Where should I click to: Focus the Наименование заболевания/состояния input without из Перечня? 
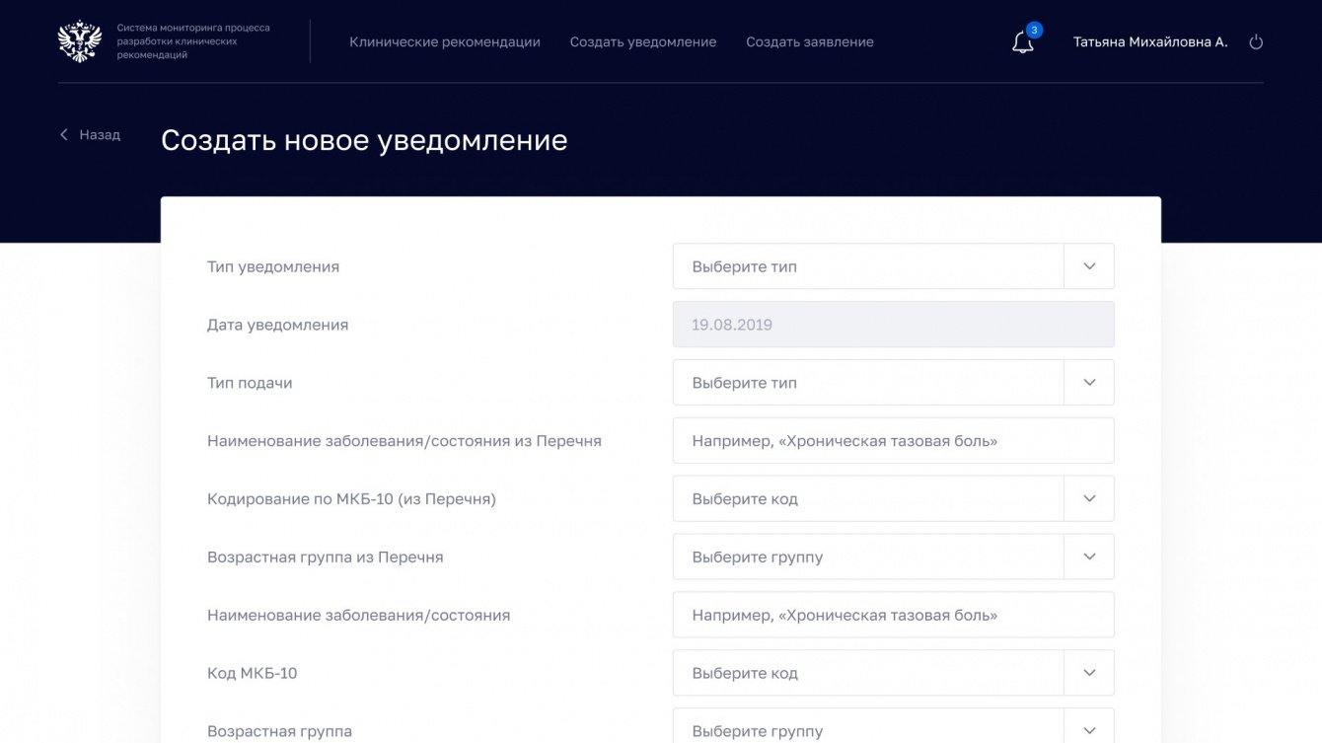(894, 616)
